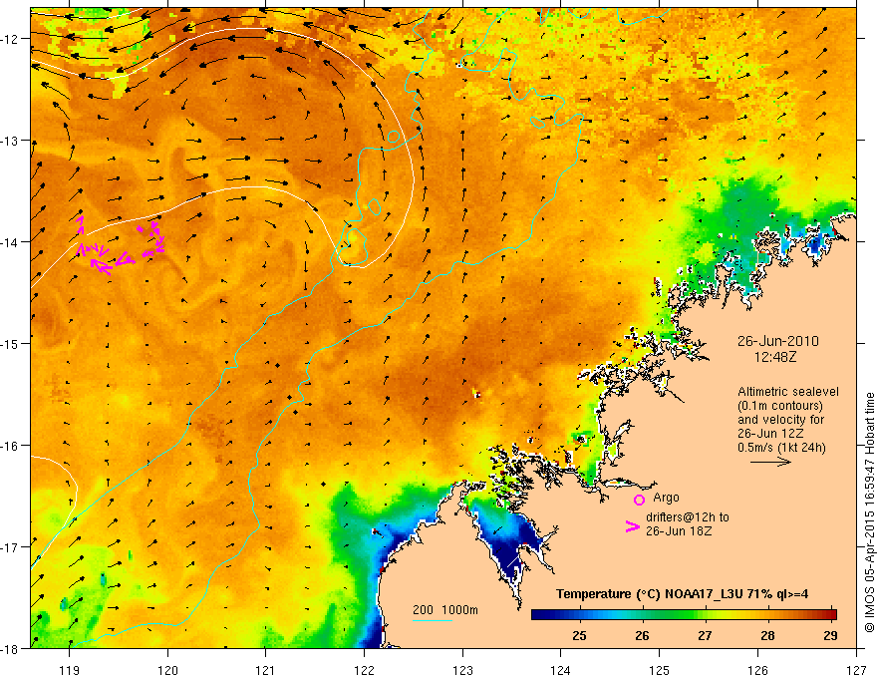Viewport: 877px width, 678px height.
Task: Click the latitude axis label -15
Action: point(10,344)
